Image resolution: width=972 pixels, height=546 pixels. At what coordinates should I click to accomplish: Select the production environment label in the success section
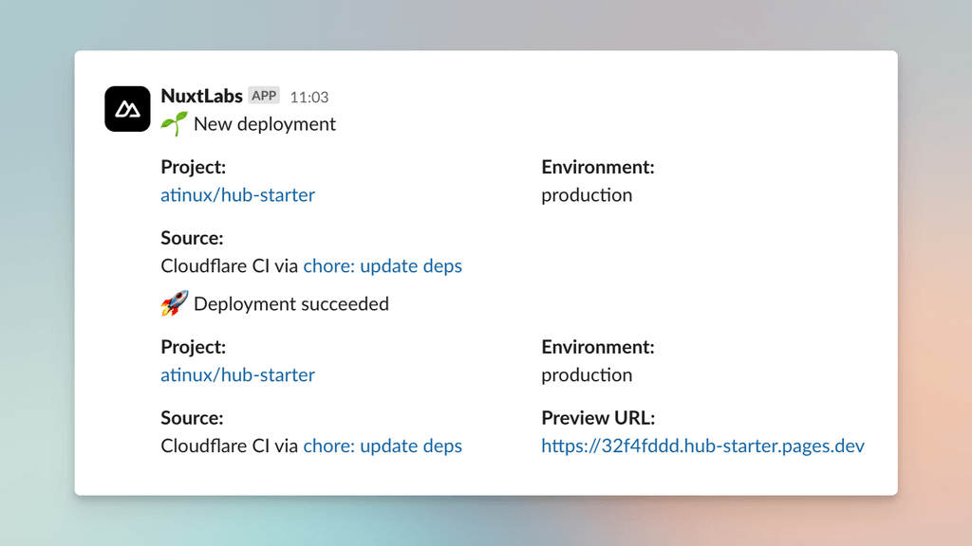587,375
